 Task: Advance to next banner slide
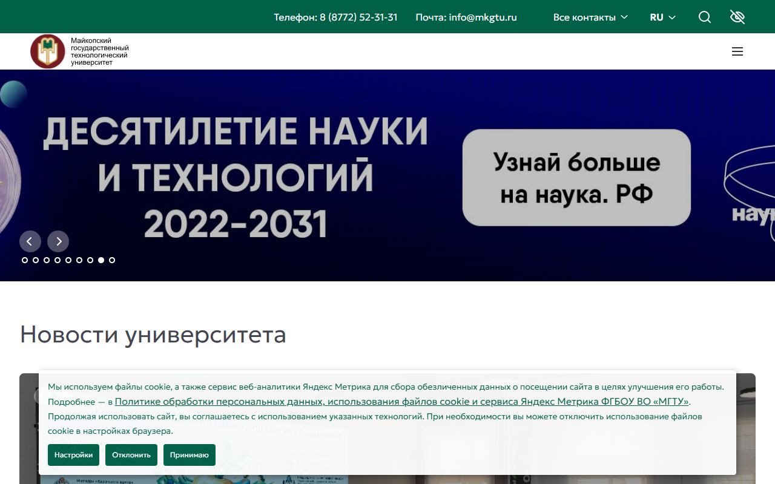click(x=58, y=241)
